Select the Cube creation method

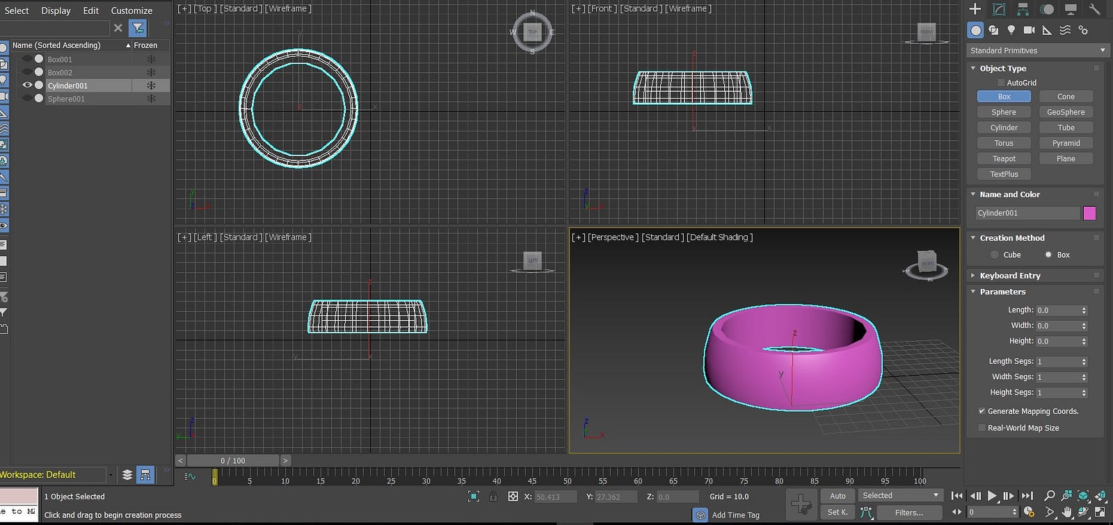(995, 255)
